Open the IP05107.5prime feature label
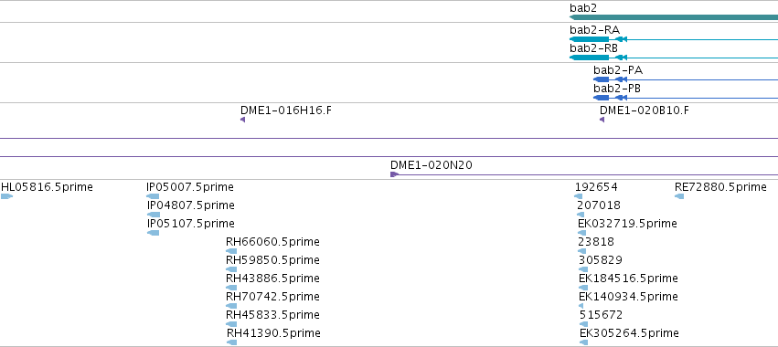The image size is (778, 347). 191,224
